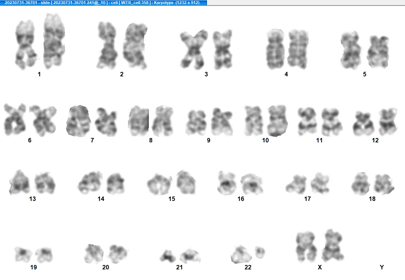Click the number label under chromosome pair 20
Viewport: 405px width, 280px height.
click(x=106, y=267)
